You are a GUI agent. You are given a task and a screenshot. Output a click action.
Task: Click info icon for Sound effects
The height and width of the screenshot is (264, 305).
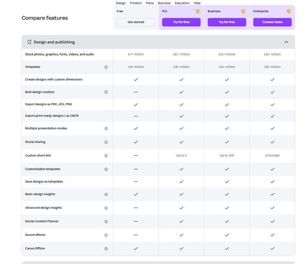coord(106,235)
